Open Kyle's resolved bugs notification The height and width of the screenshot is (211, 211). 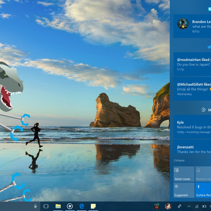193,127
